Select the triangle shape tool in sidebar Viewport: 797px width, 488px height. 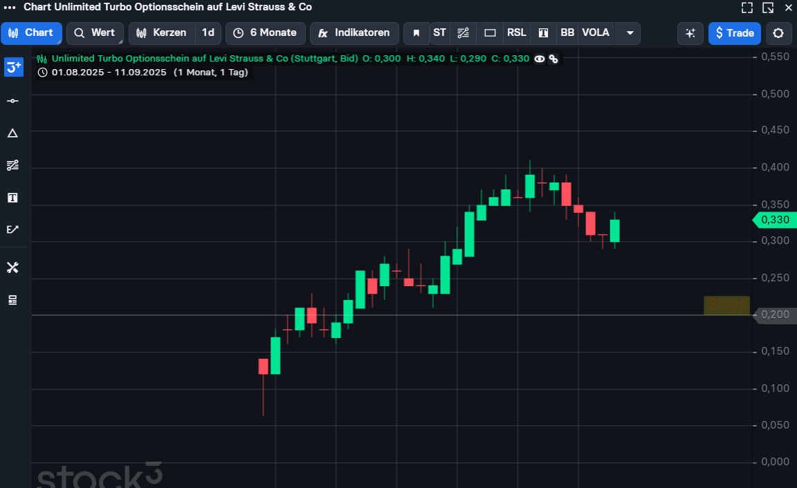pos(12,133)
